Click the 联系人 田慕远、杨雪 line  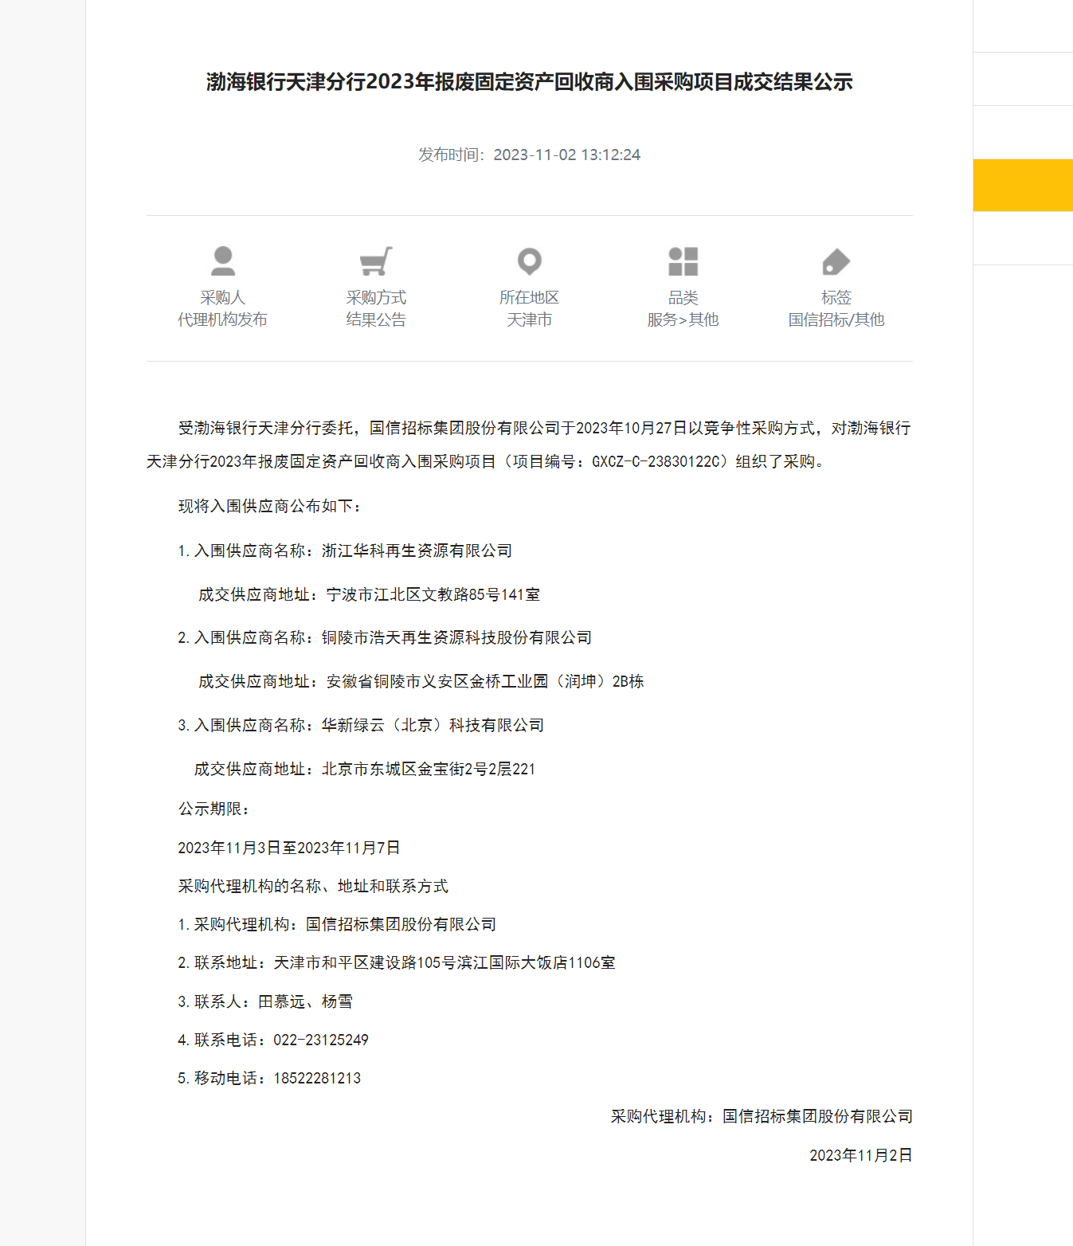click(265, 1001)
